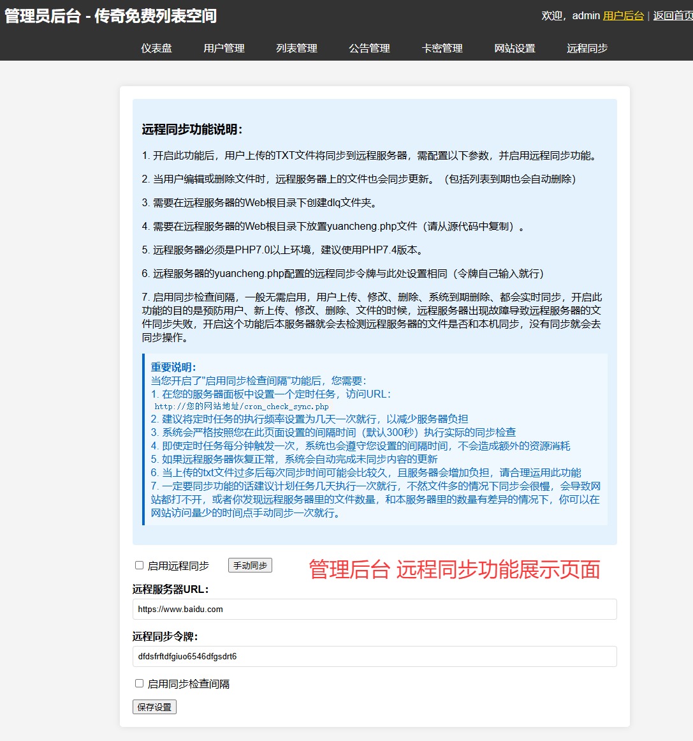Click the 欢迎, admin greeting text
The width and height of the screenshot is (693, 741).
[571, 15]
